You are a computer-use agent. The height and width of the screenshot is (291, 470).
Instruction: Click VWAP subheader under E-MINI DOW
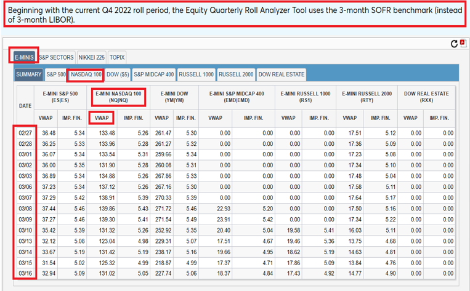tap(162, 118)
